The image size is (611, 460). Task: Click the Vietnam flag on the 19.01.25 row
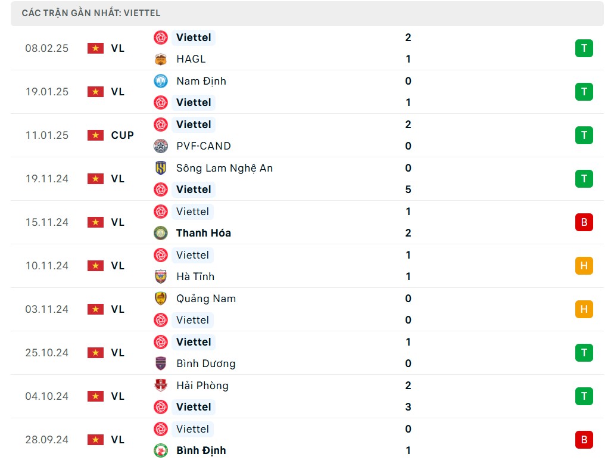(95, 92)
